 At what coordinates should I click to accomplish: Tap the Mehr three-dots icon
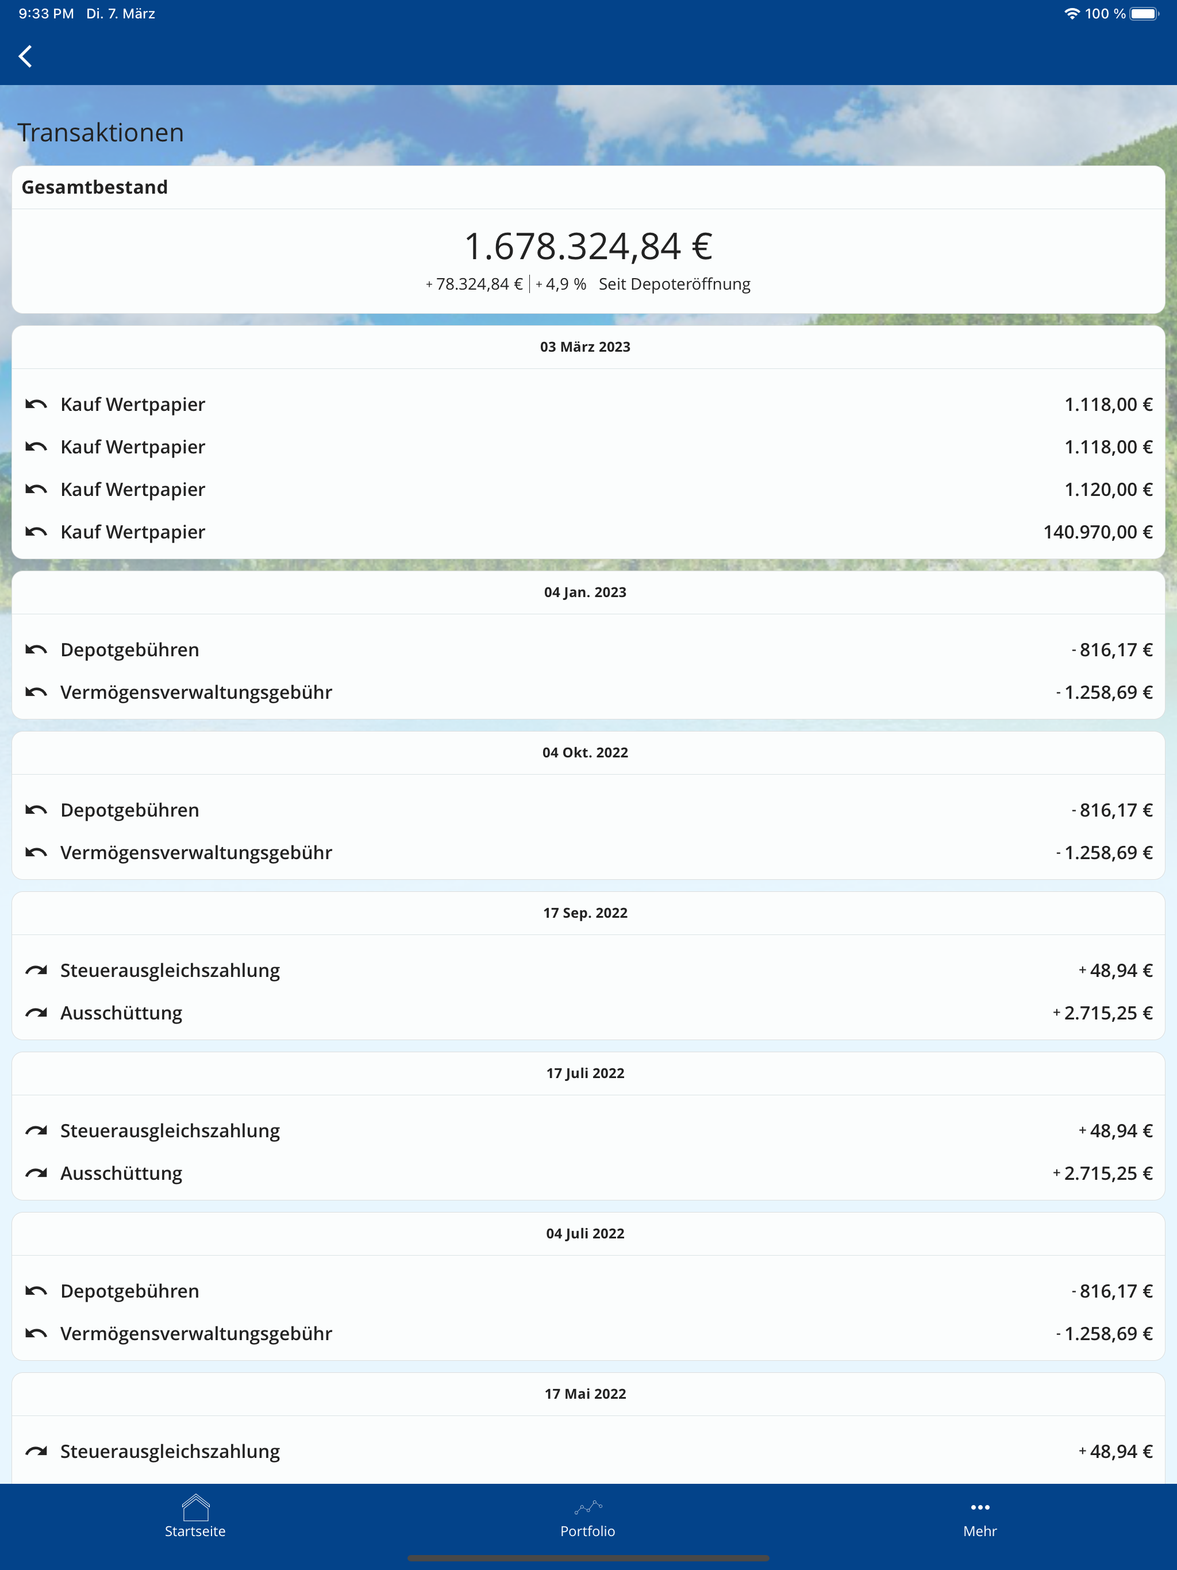click(x=980, y=1507)
